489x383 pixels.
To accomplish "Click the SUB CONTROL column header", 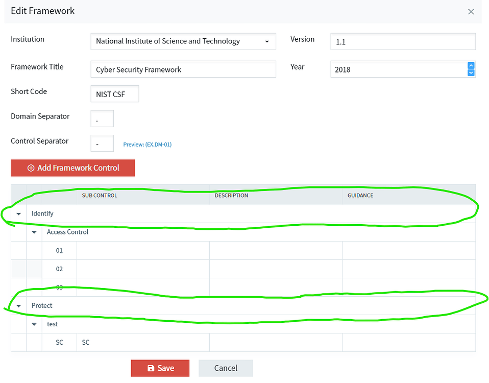I will 100,196.
